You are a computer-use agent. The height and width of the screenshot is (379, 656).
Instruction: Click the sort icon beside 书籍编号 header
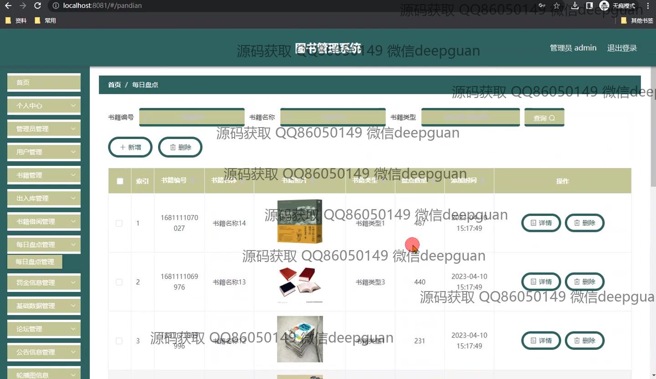pos(193,181)
